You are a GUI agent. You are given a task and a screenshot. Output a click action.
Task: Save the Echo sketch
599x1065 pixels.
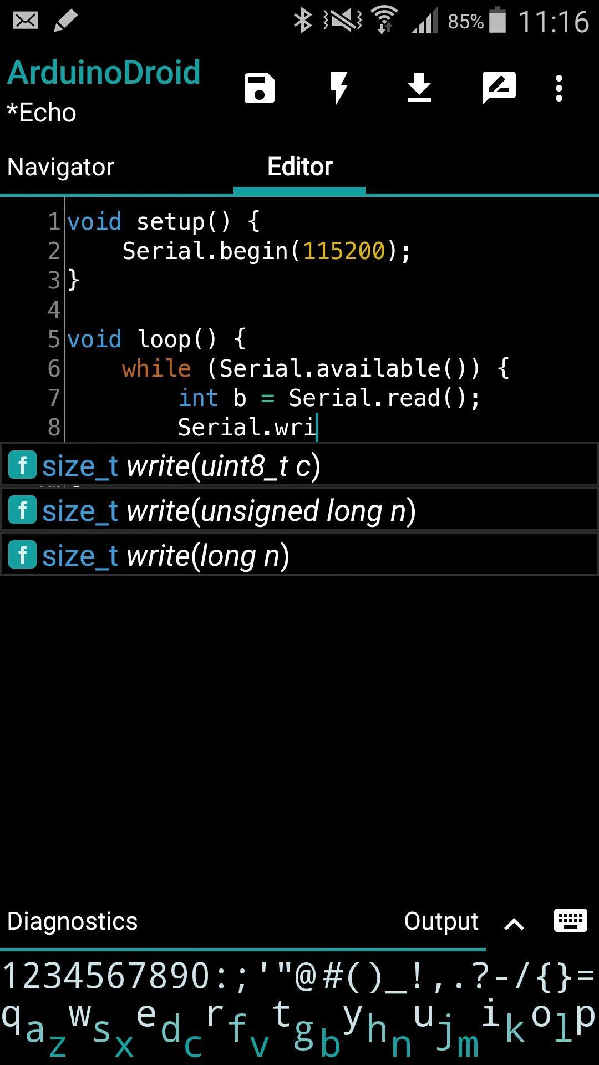coord(258,87)
